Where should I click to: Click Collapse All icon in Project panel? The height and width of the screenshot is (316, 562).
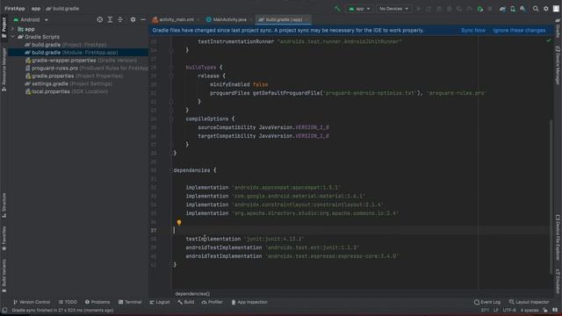[120, 19]
